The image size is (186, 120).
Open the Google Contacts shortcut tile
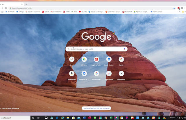(x=109, y=59)
